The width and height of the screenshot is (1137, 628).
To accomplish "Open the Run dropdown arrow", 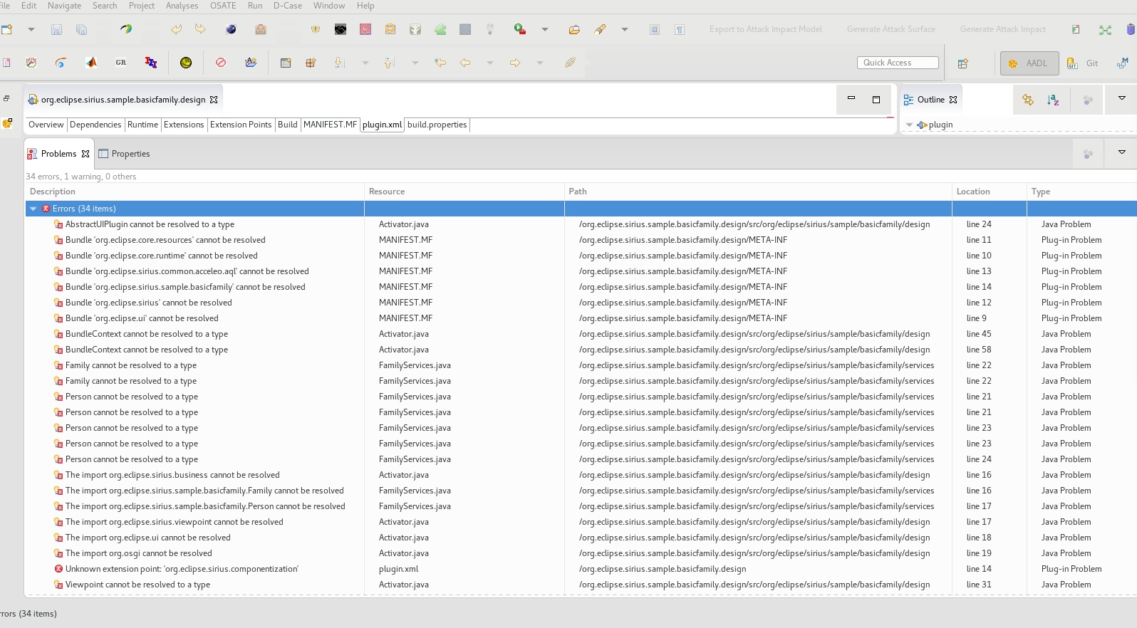I will coord(545,29).
